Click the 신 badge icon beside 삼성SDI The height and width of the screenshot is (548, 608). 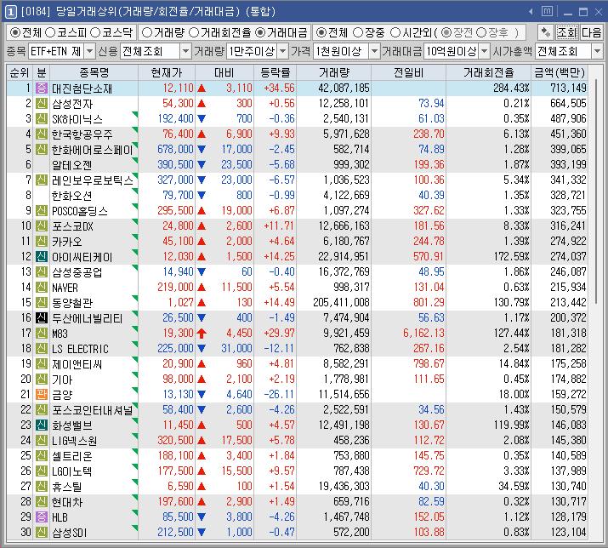(42, 532)
